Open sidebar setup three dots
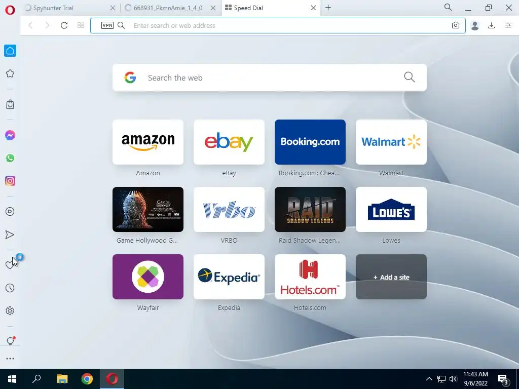 point(10,359)
